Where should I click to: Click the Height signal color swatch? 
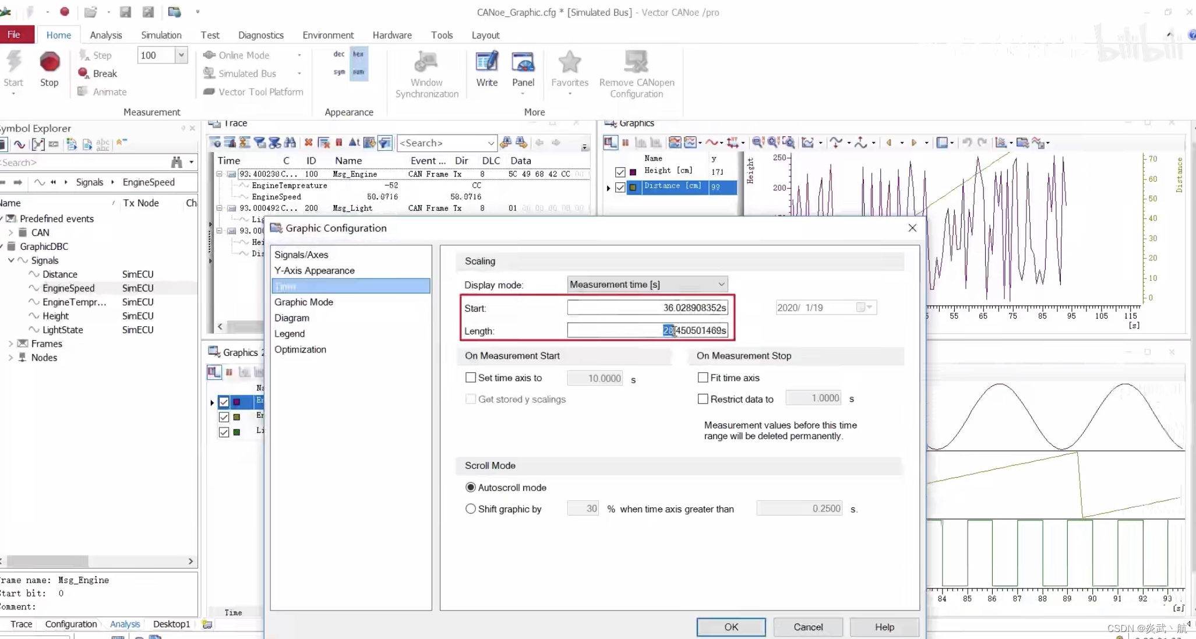633,172
